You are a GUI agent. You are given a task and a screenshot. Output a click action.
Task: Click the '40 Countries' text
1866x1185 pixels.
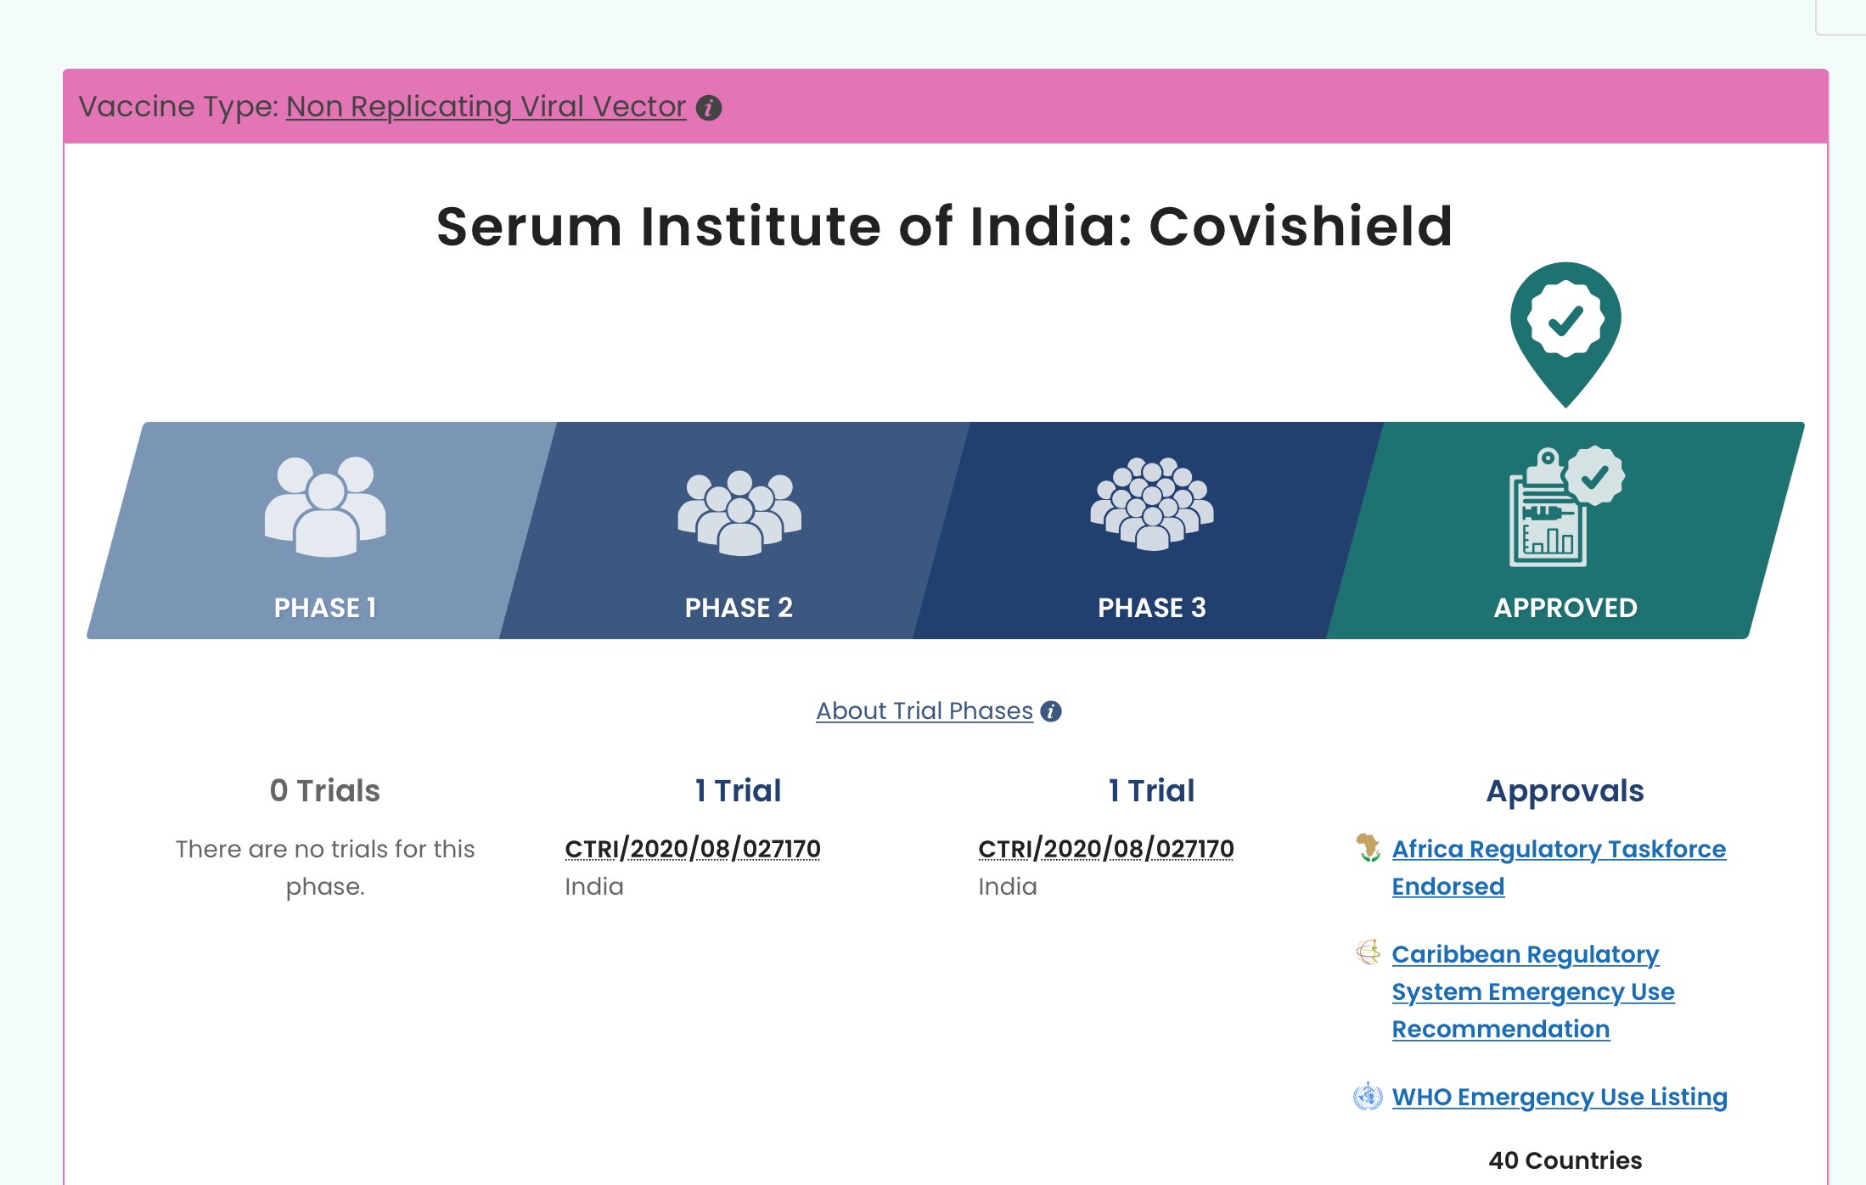[1565, 1160]
